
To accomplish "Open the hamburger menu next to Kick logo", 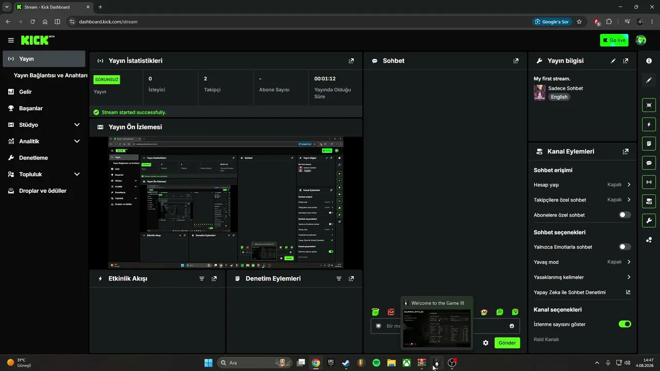I will (x=11, y=40).
